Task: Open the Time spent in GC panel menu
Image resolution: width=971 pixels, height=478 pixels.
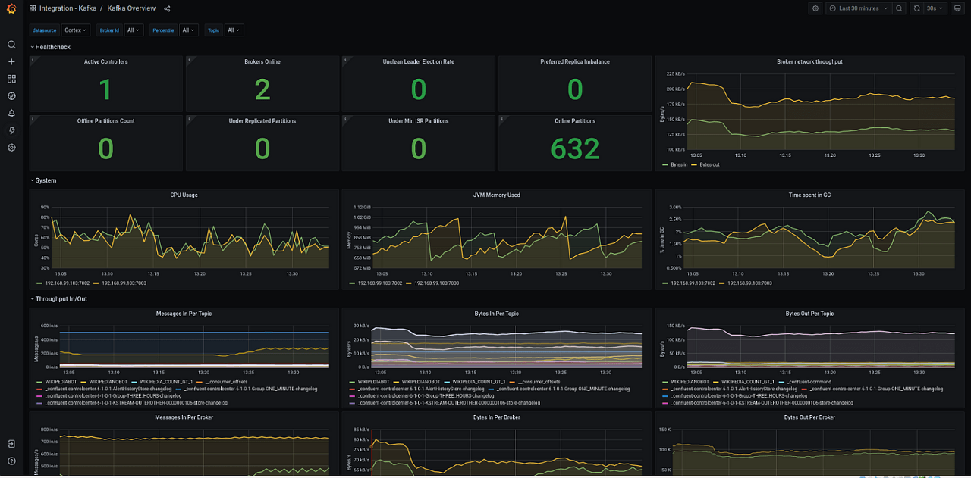Action: [809, 195]
